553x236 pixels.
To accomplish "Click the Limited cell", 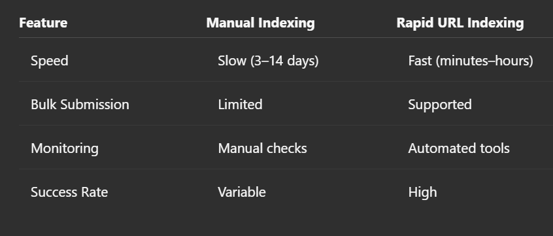I will click(x=240, y=105).
